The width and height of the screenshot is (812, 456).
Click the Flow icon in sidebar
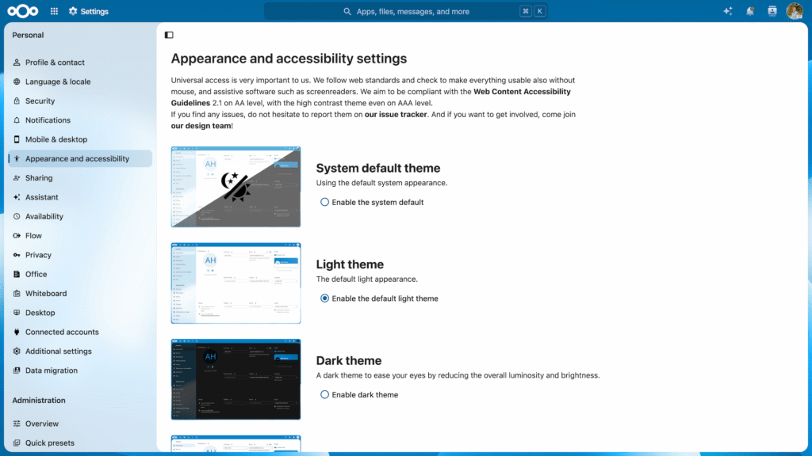click(x=17, y=236)
